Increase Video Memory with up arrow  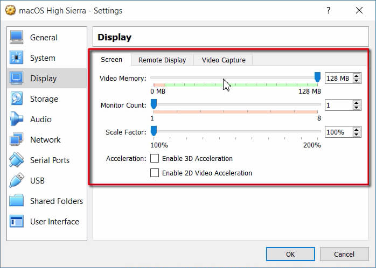[x=357, y=76]
